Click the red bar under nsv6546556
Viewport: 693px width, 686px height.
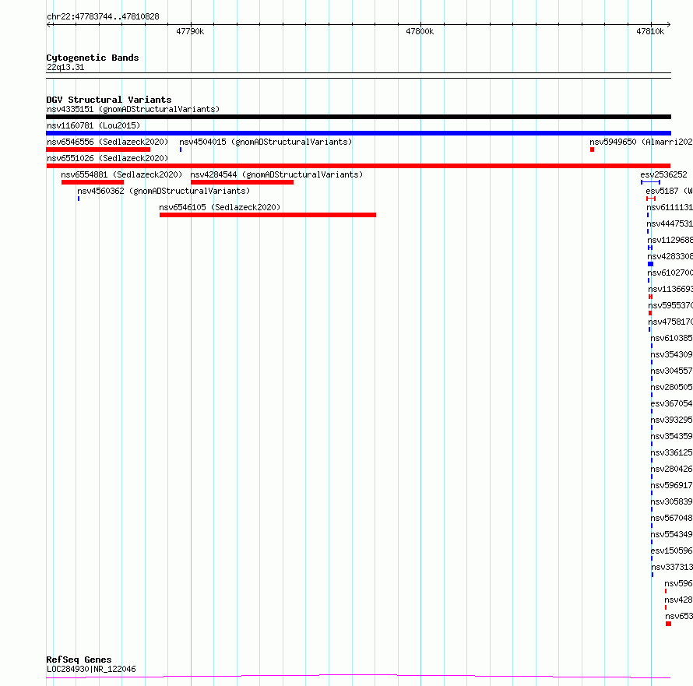click(x=98, y=150)
